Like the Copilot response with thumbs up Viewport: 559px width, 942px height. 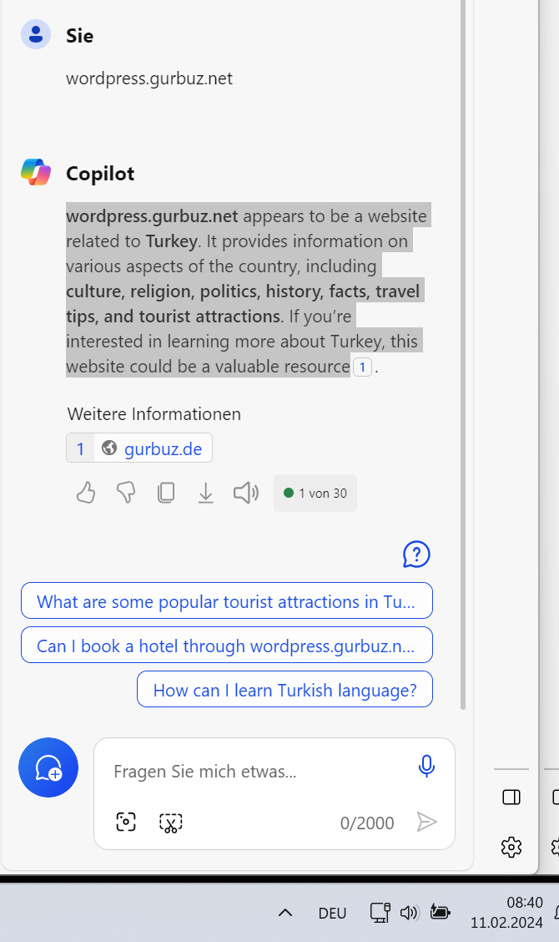pyautogui.click(x=86, y=494)
